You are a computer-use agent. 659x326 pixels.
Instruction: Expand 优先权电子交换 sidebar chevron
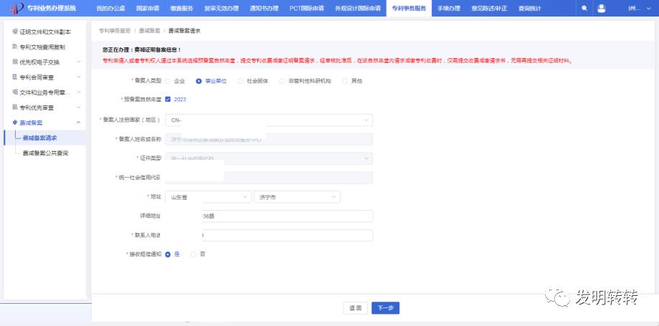[x=79, y=62]
